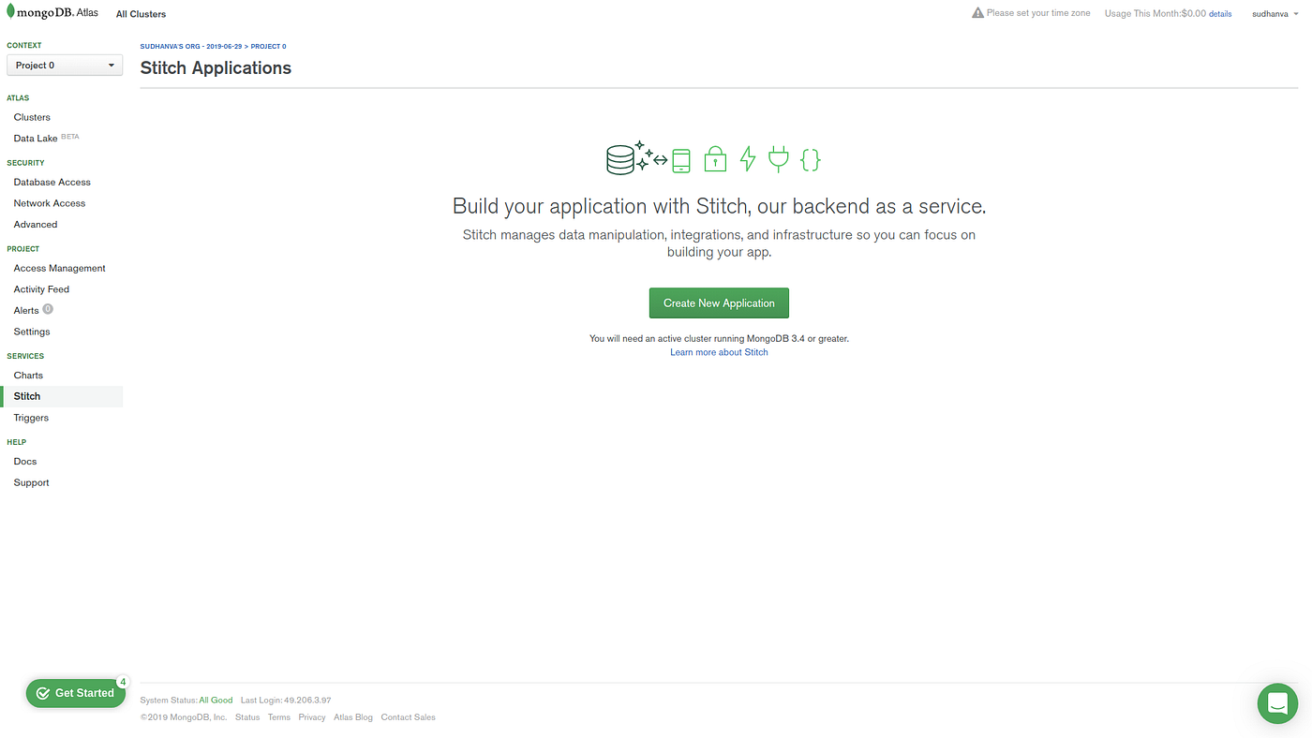The height and width of the screenshot is (738, 1312).
Task: Click the curly braces icon in the Stitch graphic
Action: 811,158
